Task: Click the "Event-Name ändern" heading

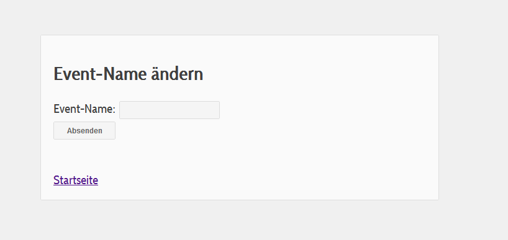Action: click(x=129, y=74)
